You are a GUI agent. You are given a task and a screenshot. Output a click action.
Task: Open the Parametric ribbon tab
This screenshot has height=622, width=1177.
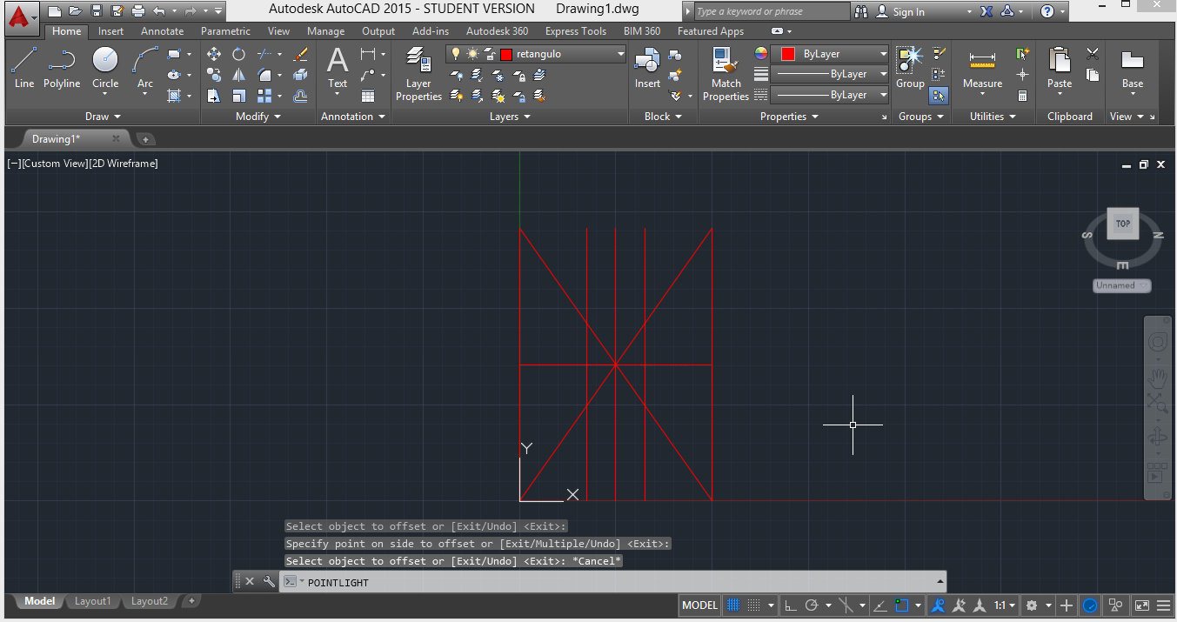(x=225, y=31)
